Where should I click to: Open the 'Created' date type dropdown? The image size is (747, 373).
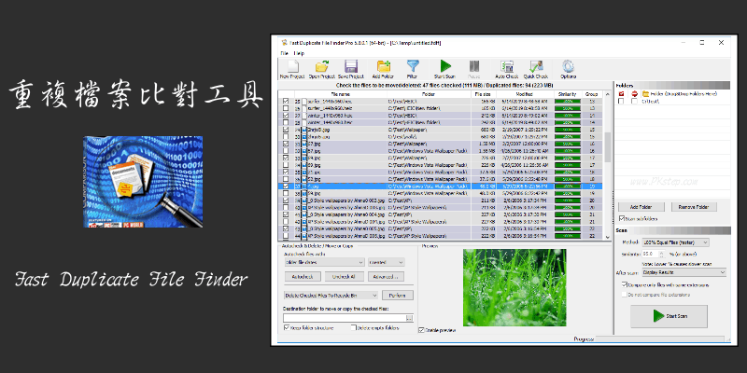pos(387,262)
